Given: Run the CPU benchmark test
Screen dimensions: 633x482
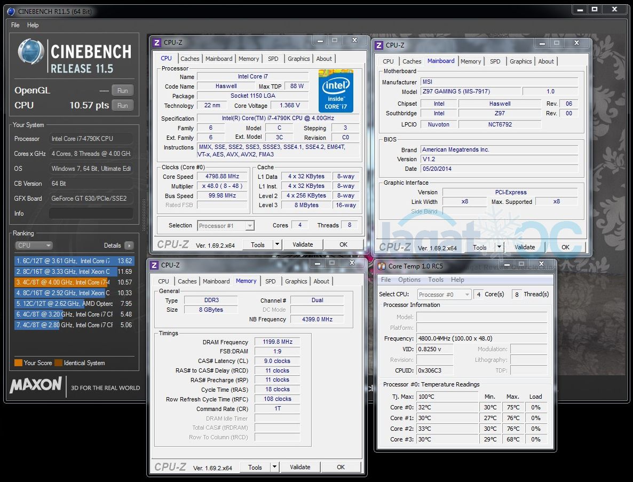Looking at the screenshot, I should tap(122, 106).
